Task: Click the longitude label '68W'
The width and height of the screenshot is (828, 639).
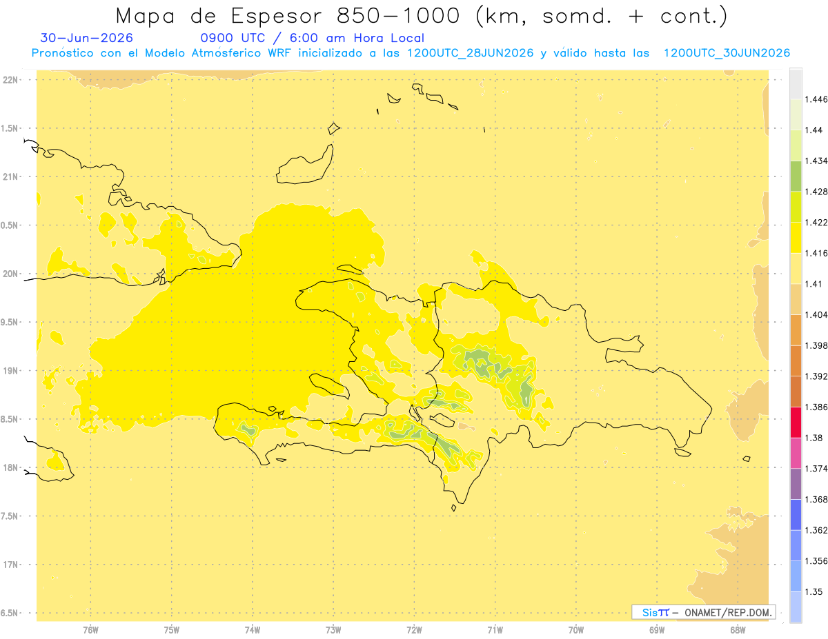Action: 738,630
